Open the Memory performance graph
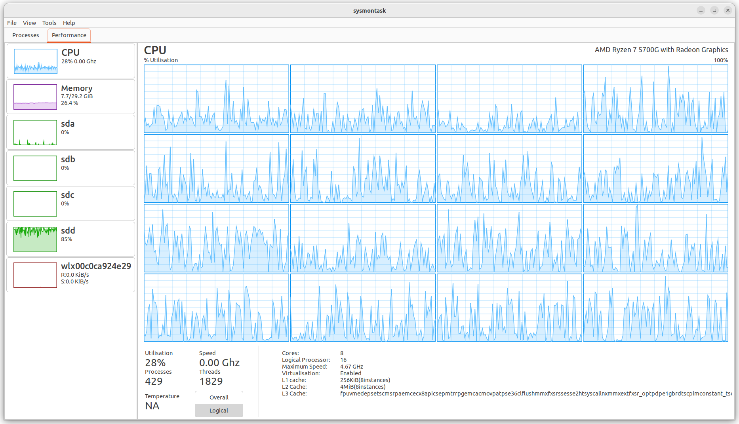 click(x=70, y=96)
